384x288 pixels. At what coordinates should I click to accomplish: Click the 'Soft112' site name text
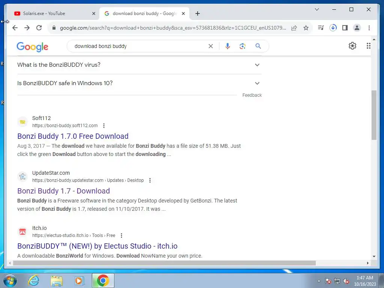click(41, 118)
